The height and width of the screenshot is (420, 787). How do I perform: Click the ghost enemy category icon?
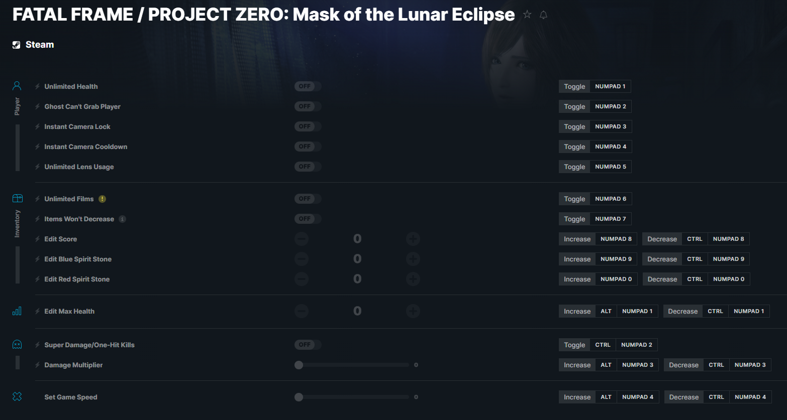(x=17, y=344)
